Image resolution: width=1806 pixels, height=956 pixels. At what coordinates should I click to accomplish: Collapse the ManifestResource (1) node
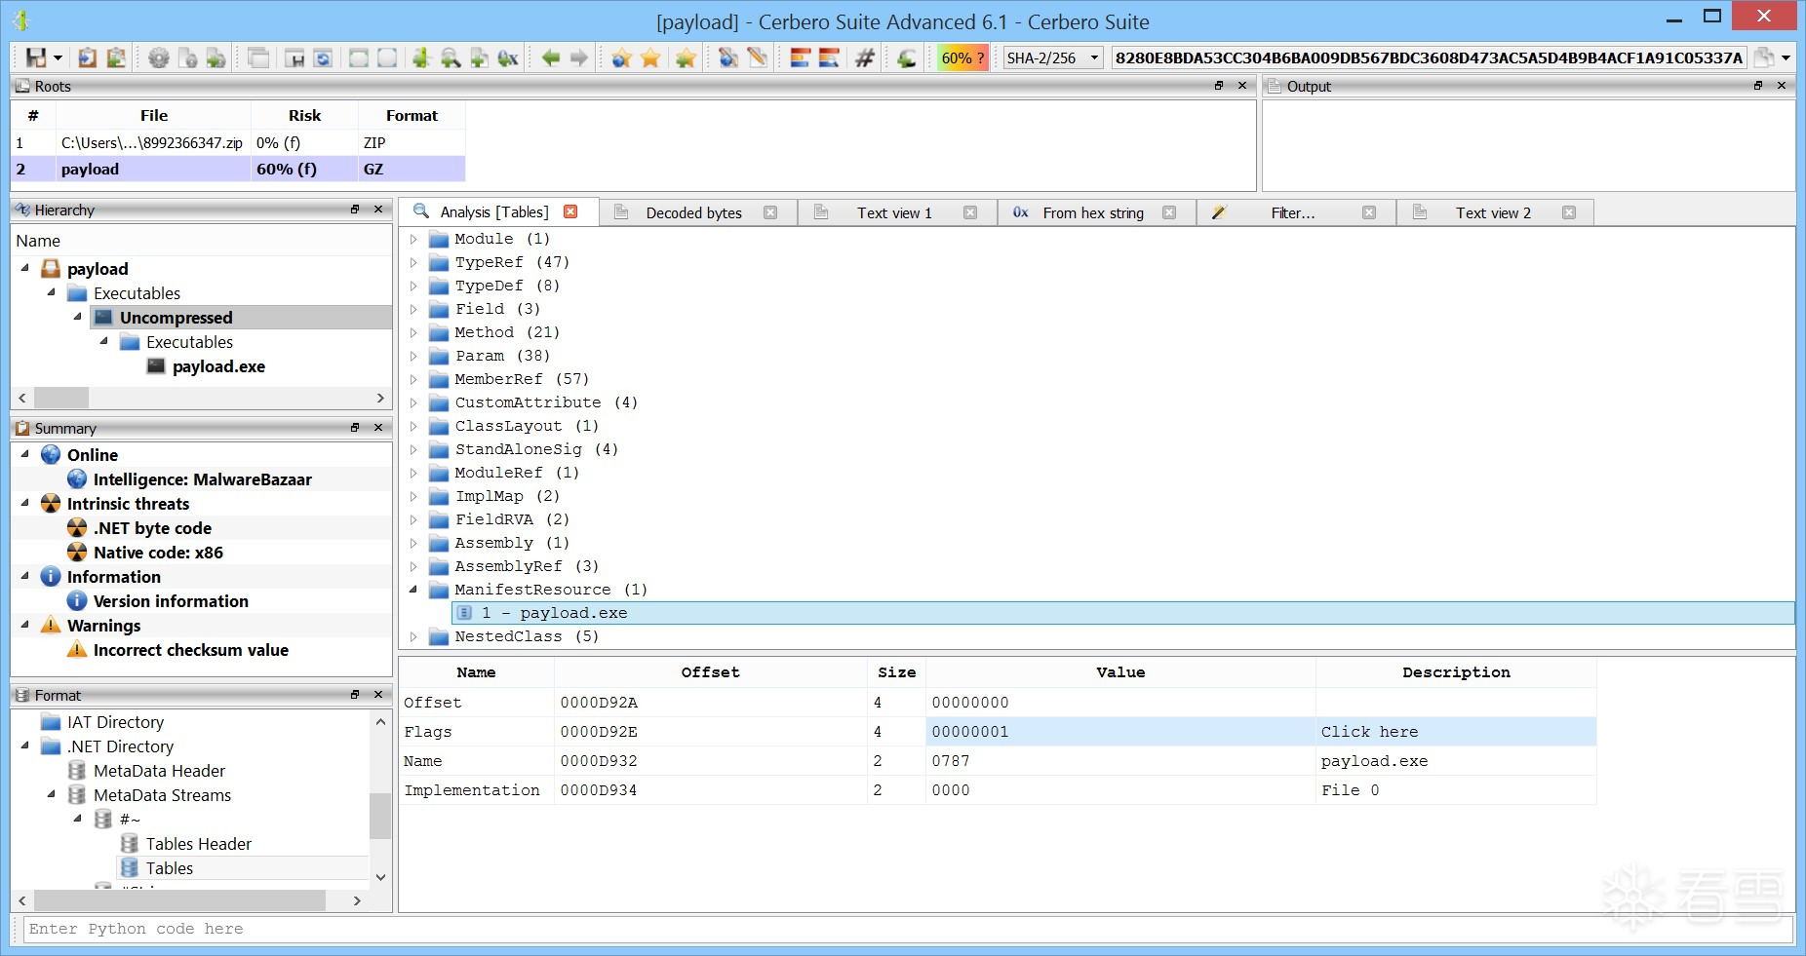pos(413,590)
